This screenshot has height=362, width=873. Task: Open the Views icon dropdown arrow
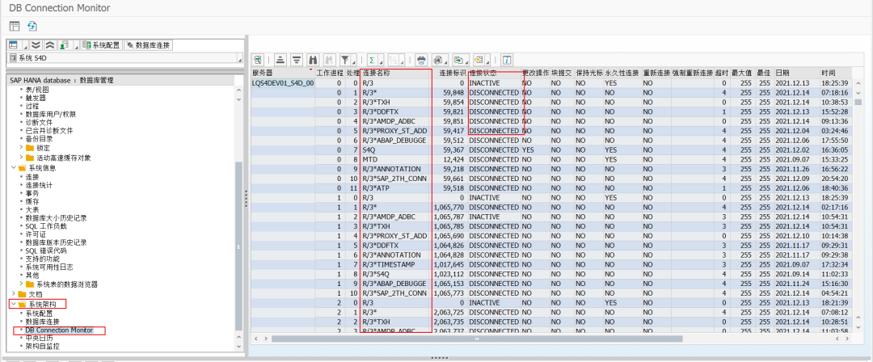coord(446,60)
